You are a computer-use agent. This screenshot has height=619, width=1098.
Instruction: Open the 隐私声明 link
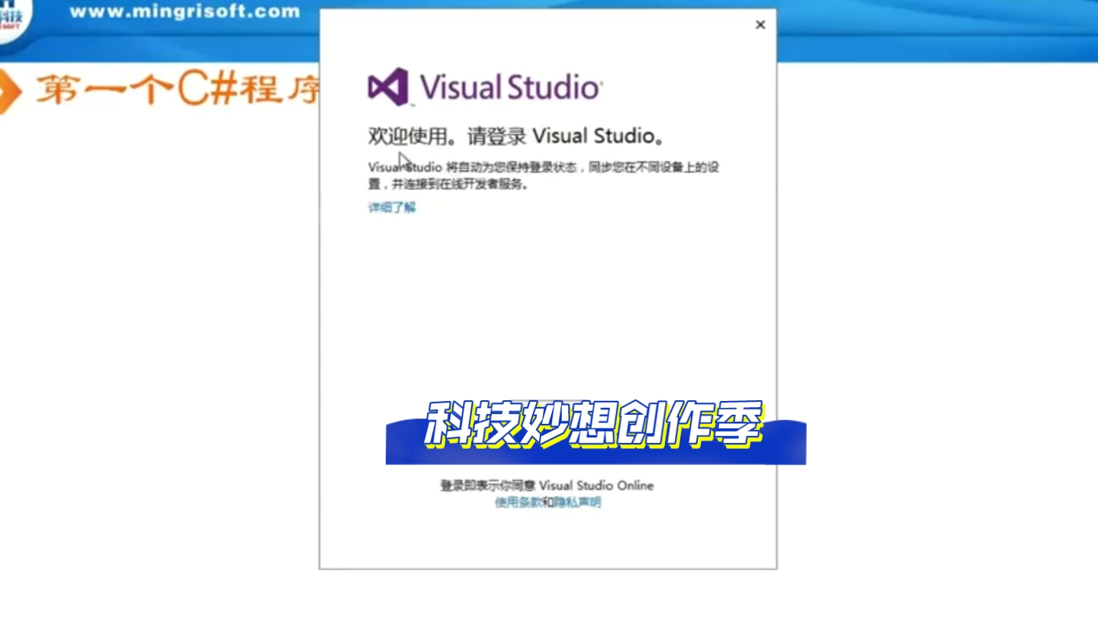point(577,502)
